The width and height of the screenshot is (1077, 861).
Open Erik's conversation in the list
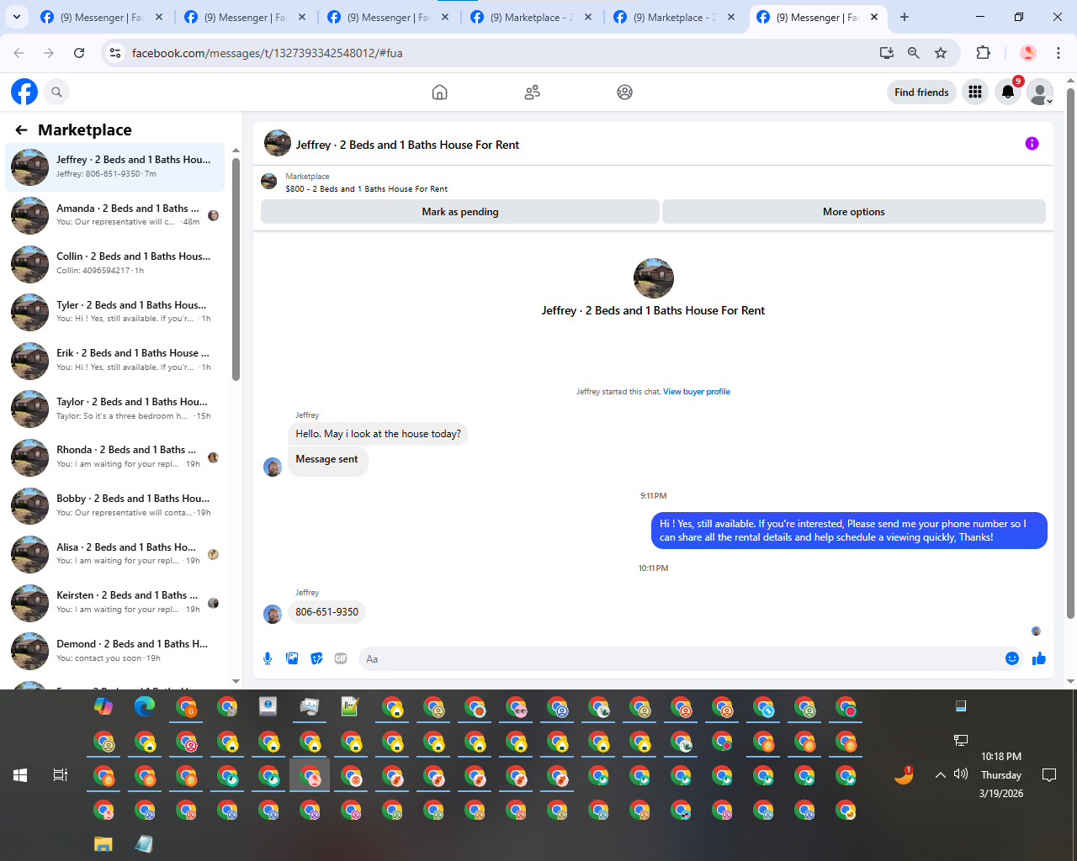tap(115, 360)
